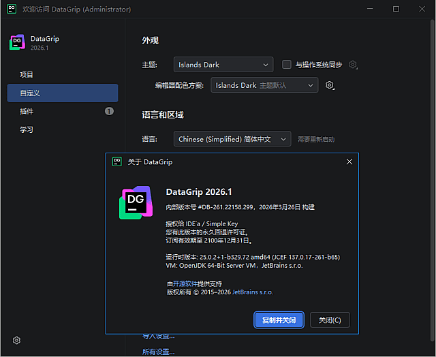This screenshot has height=357, width=436.
Task: Click the DataGrip logo at the sidebar top
Action: click(x=17, y=43)
